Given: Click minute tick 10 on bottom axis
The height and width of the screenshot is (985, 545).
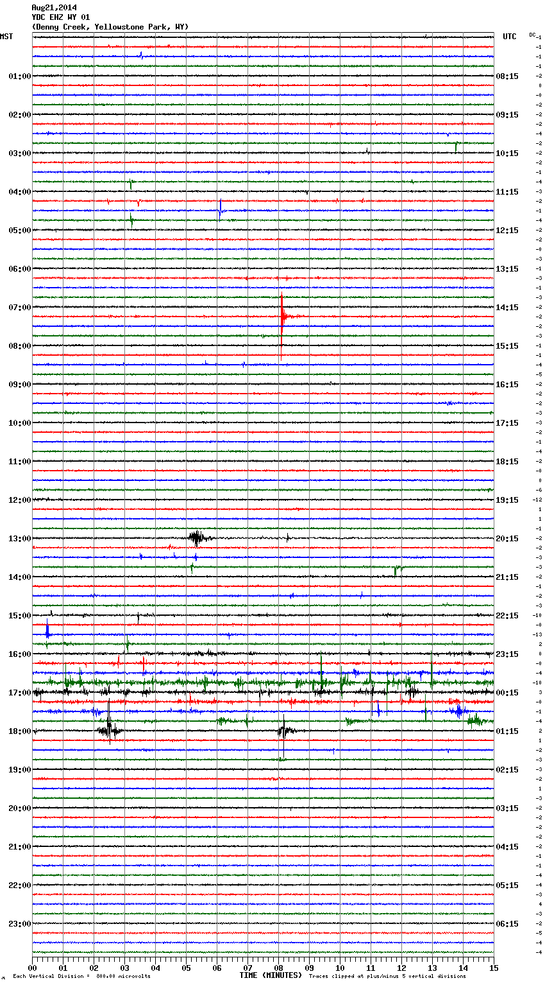Looking at the screenshot, I should click(340, 968).
